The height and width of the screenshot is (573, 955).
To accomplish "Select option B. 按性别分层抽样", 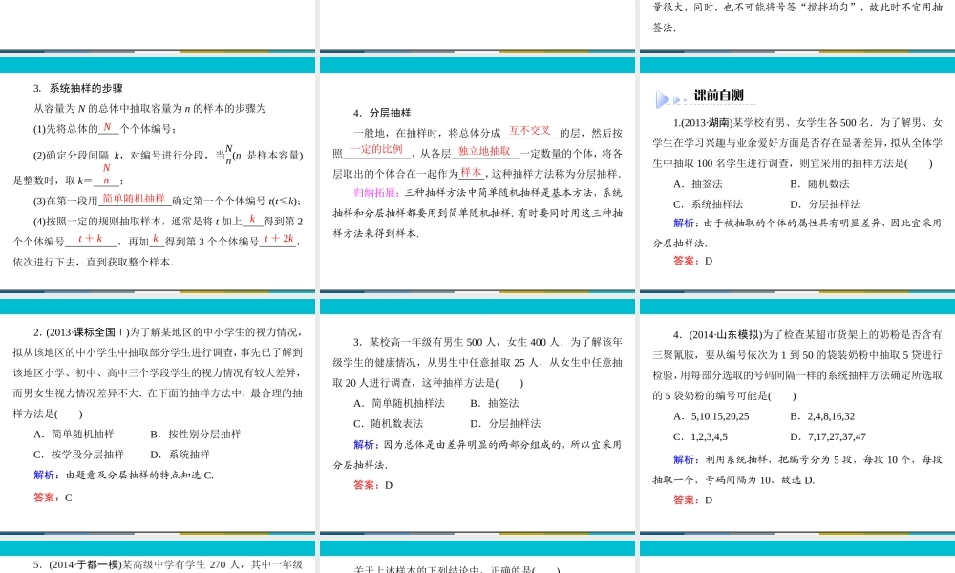I will (196, 435).
